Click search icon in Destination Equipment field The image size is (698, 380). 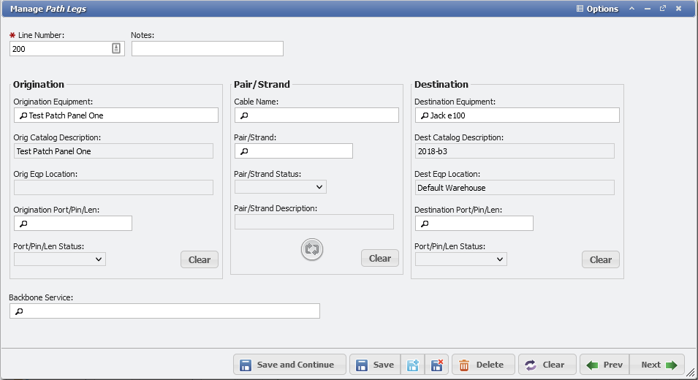[x=425, y=115]
